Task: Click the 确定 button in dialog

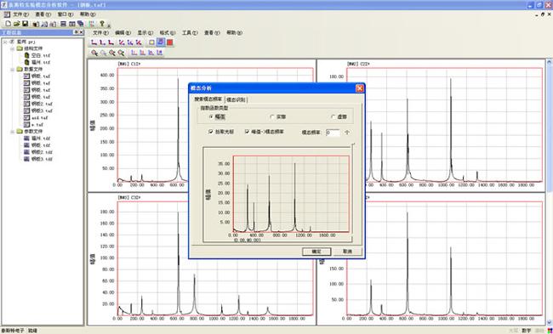Action: coord(316,252)
